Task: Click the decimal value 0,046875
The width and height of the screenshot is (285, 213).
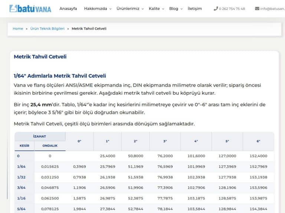Action: [x=50, y=187]
